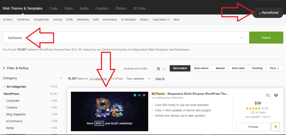The height and width of the screenshot is (135, 286).
Task: Filter by Creative category
Action: (12, 107)
